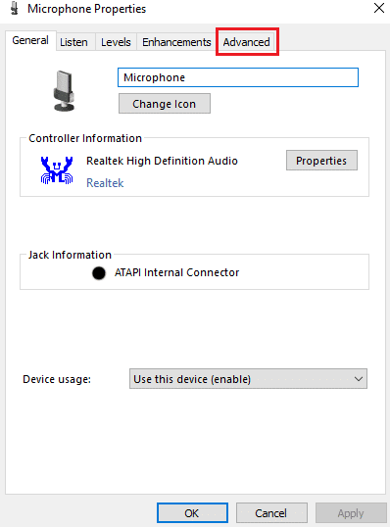
Task: Close the Microphone Properties window
Action: 379,8
